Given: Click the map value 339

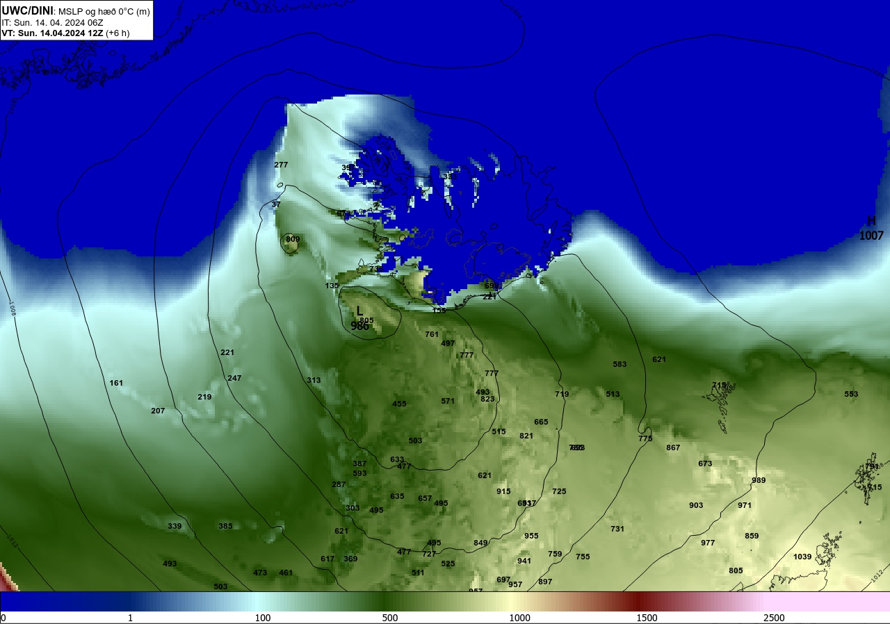Looking at the screenshot, I should [x=175, y=526].
